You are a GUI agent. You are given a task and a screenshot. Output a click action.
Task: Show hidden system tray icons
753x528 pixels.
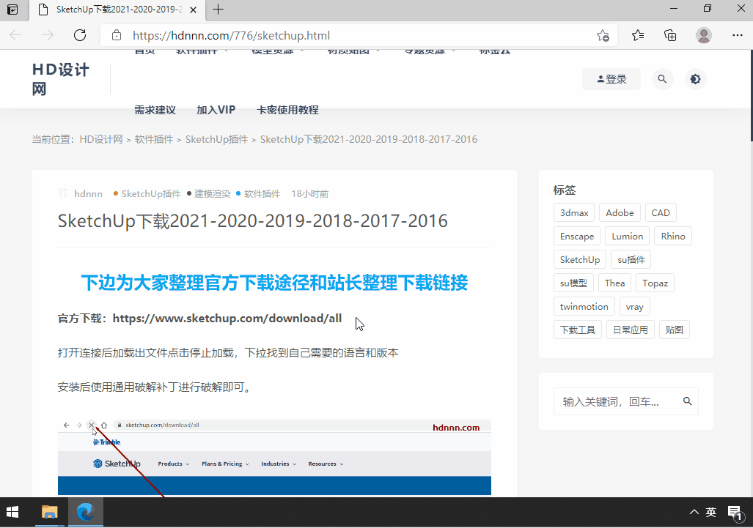click(694, 512)
